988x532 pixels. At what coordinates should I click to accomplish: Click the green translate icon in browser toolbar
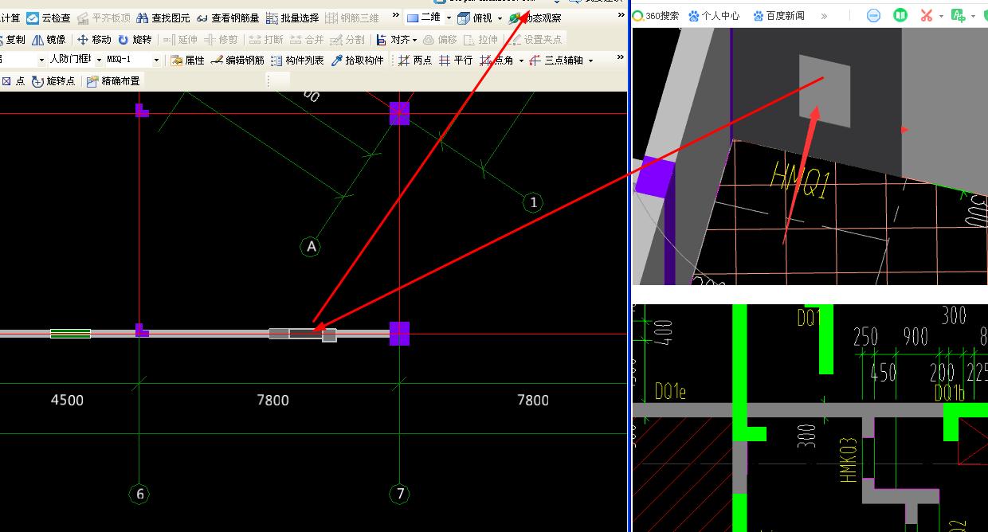958,15
